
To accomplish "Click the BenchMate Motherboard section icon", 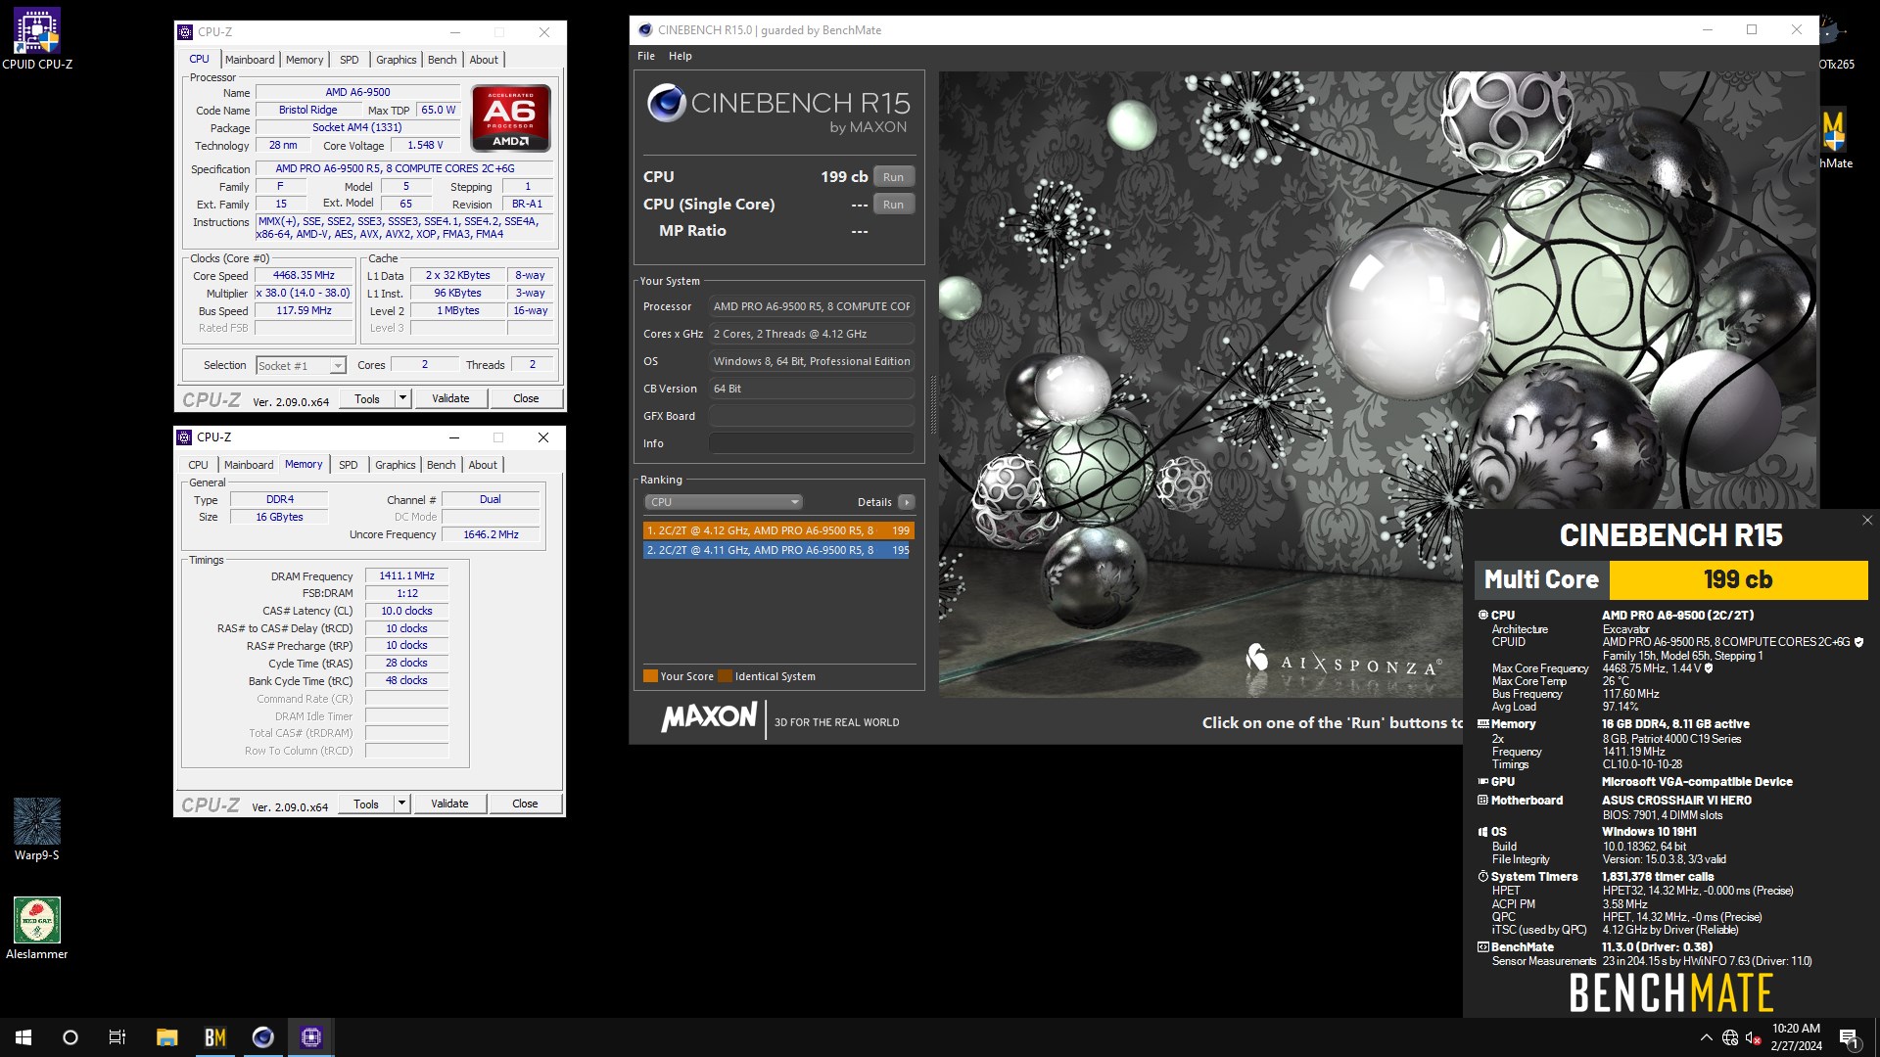I will 1482,801.
